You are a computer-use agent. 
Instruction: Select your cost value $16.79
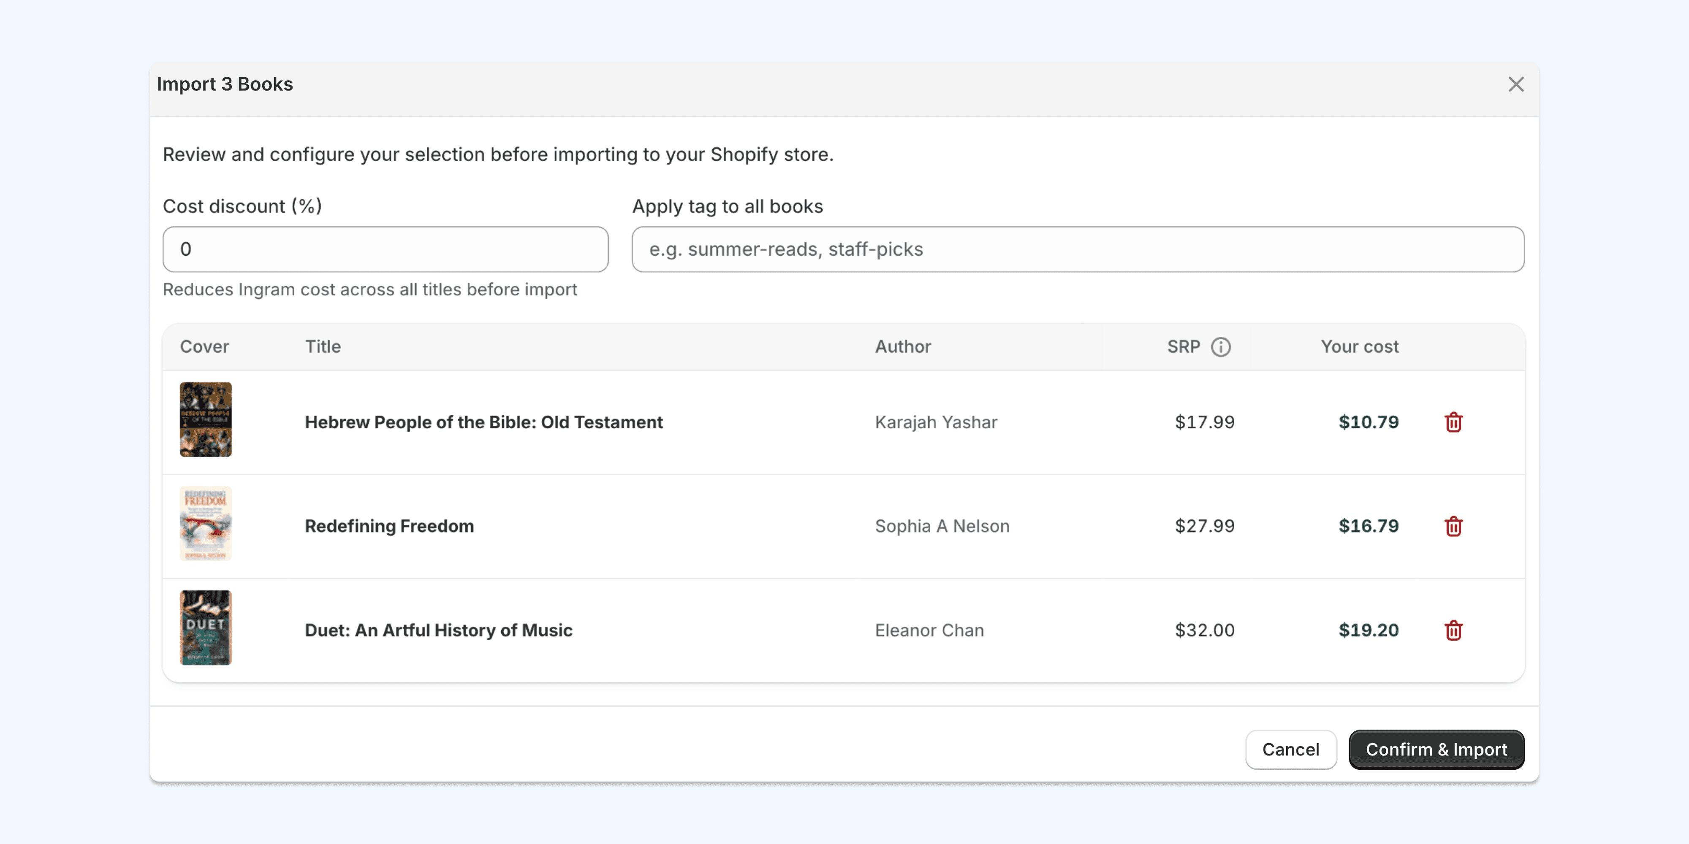coord(1369,526)
